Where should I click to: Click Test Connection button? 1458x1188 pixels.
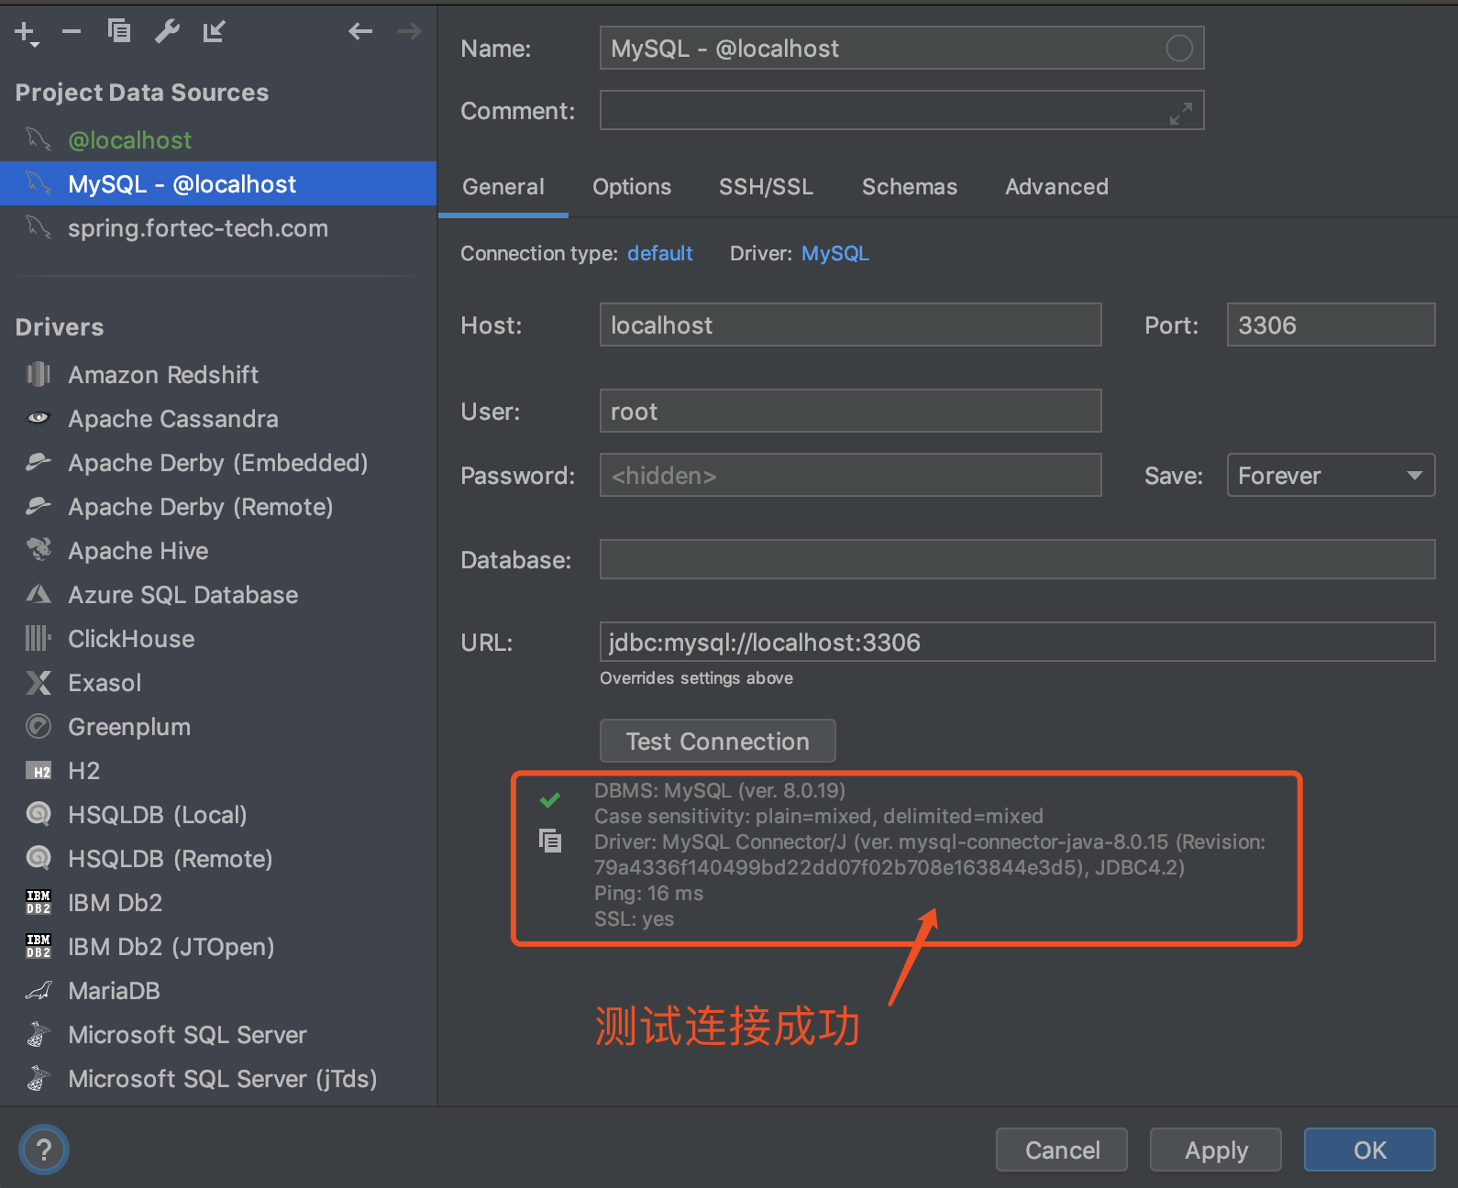pyautogui.click(x=718, y=741)
